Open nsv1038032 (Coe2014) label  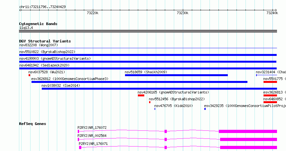61,85
